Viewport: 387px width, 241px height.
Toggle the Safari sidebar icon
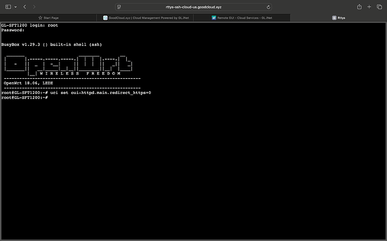(8, 7)
